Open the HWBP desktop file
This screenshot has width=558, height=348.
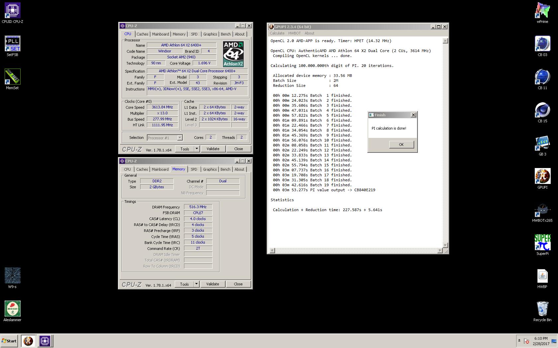point(542,278)
